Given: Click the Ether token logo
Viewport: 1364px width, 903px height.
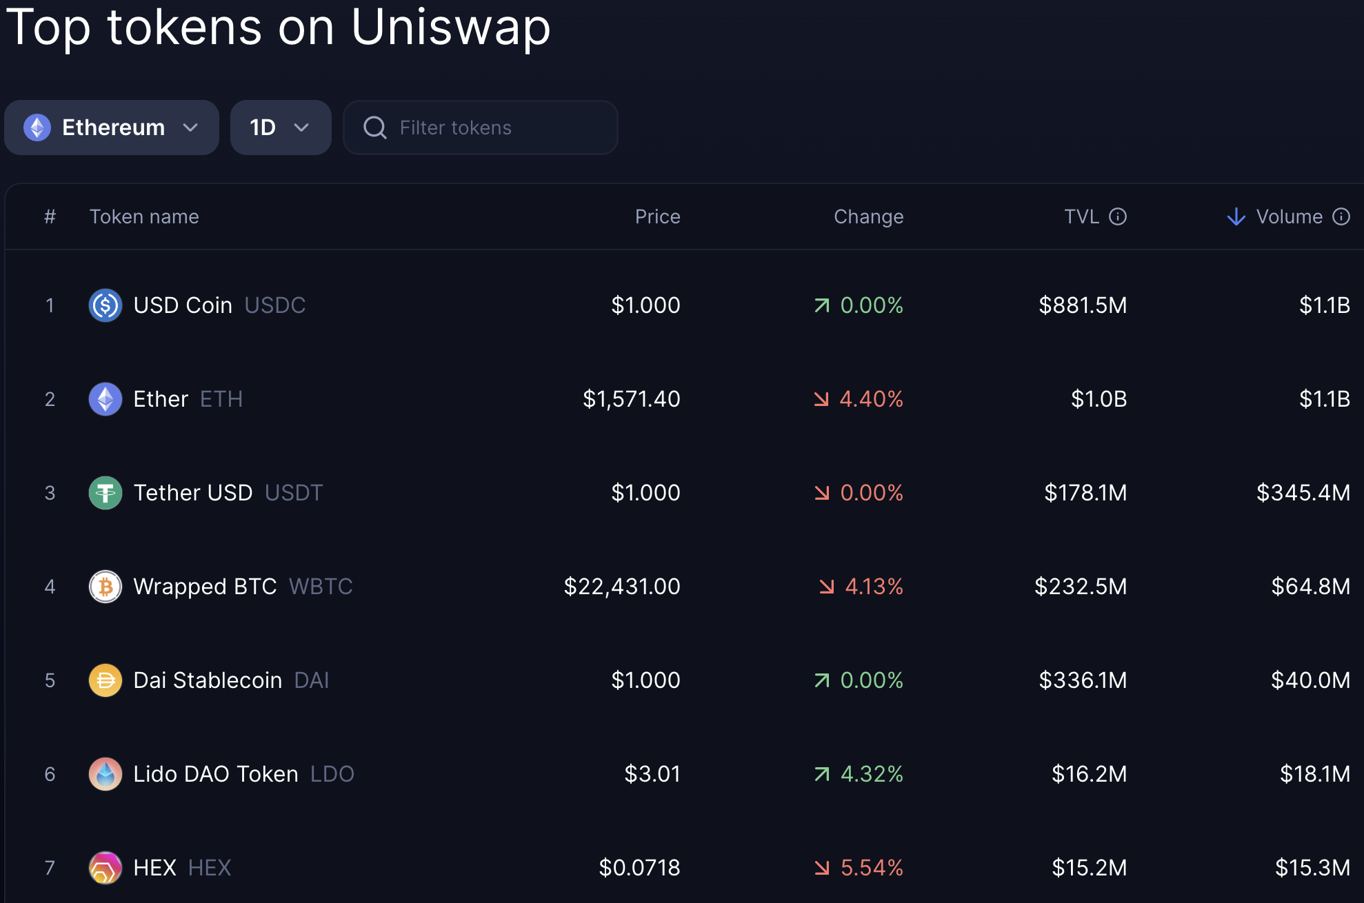Looking at the screenshot, I should [x=105, y=399].
